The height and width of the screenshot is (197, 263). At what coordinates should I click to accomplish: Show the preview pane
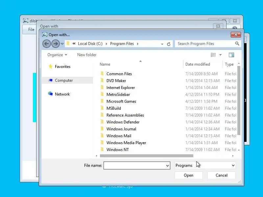pos(231,55)
